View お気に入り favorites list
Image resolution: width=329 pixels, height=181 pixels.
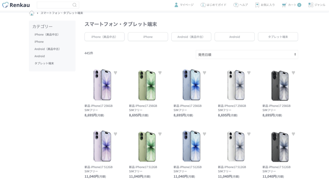[265, 5]
